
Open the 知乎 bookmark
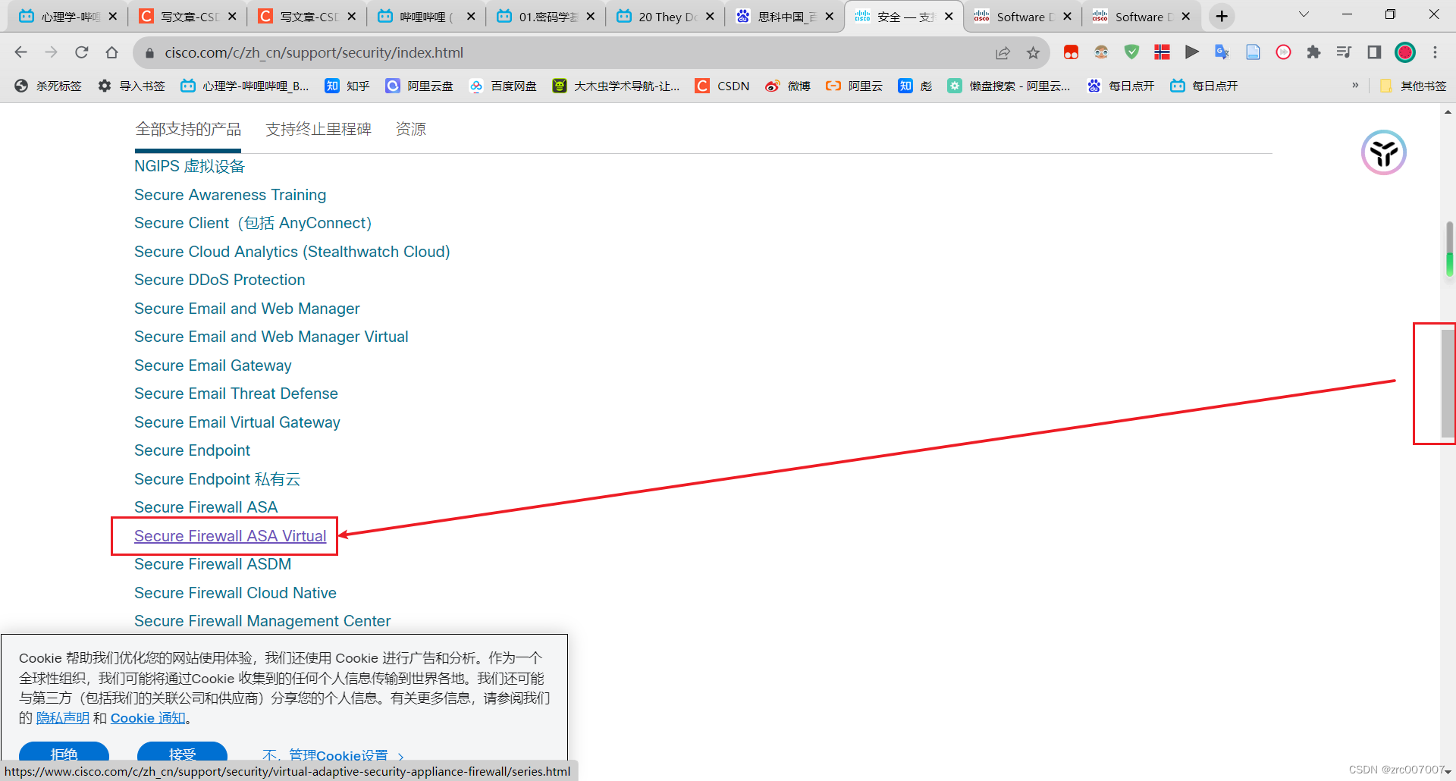(347, 86)
